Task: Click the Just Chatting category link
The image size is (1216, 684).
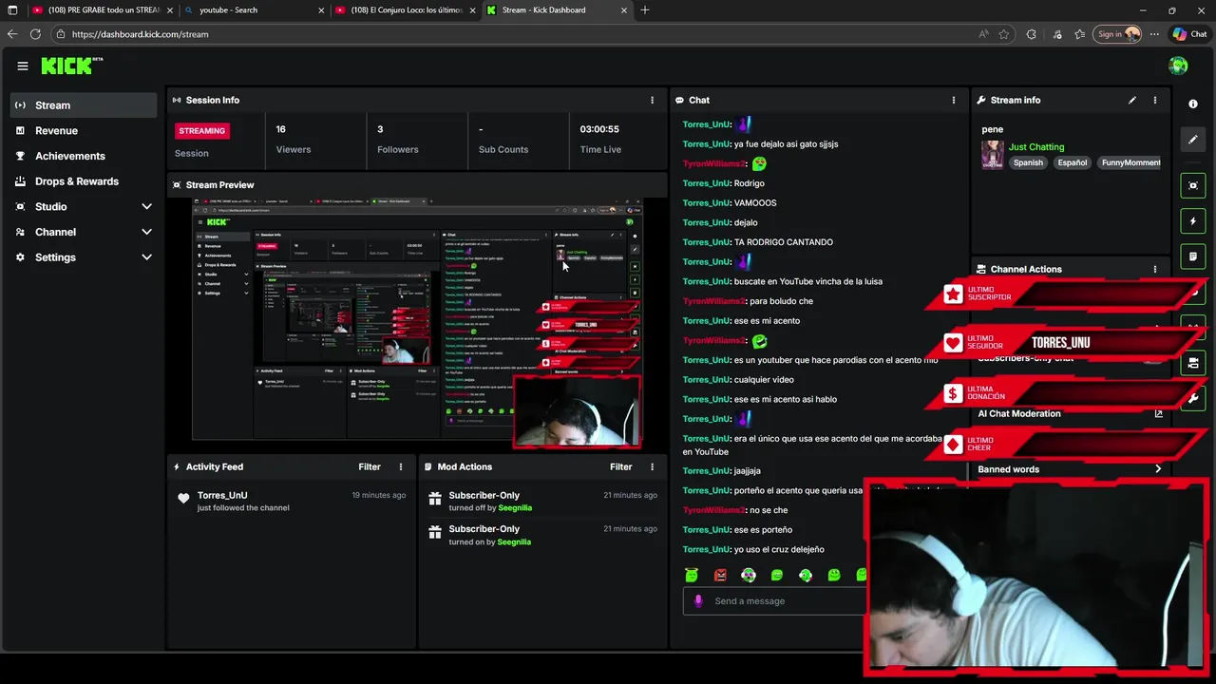Action: point(1036,147)
